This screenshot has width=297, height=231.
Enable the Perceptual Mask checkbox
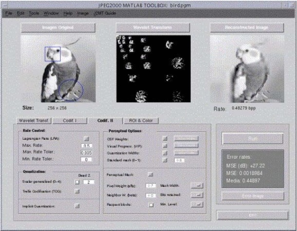(150, 175)
